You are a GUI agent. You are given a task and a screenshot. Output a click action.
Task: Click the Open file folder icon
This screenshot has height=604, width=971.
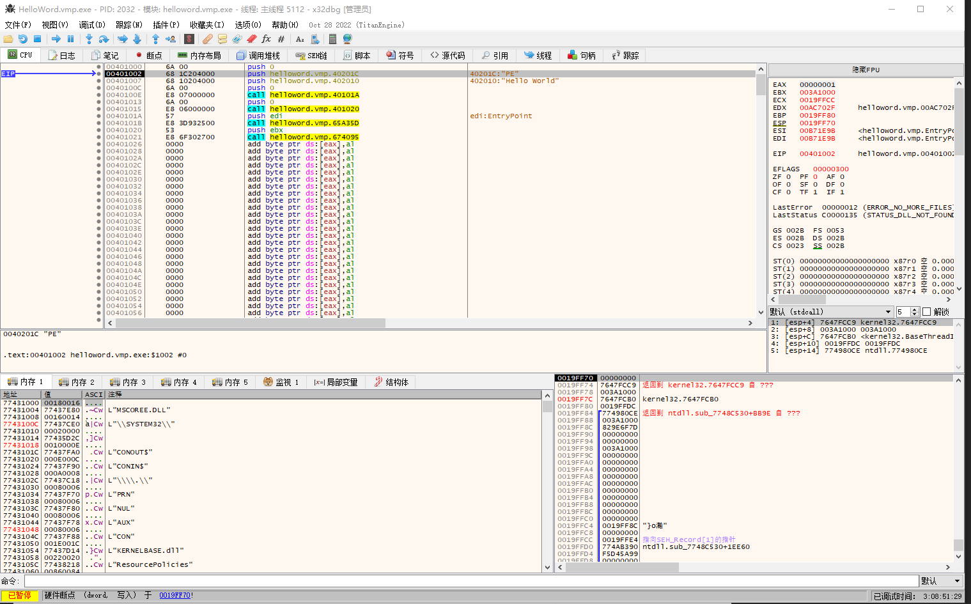[8, 39]
